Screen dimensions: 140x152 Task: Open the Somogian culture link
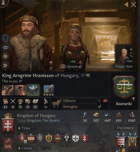pos(70,107)
